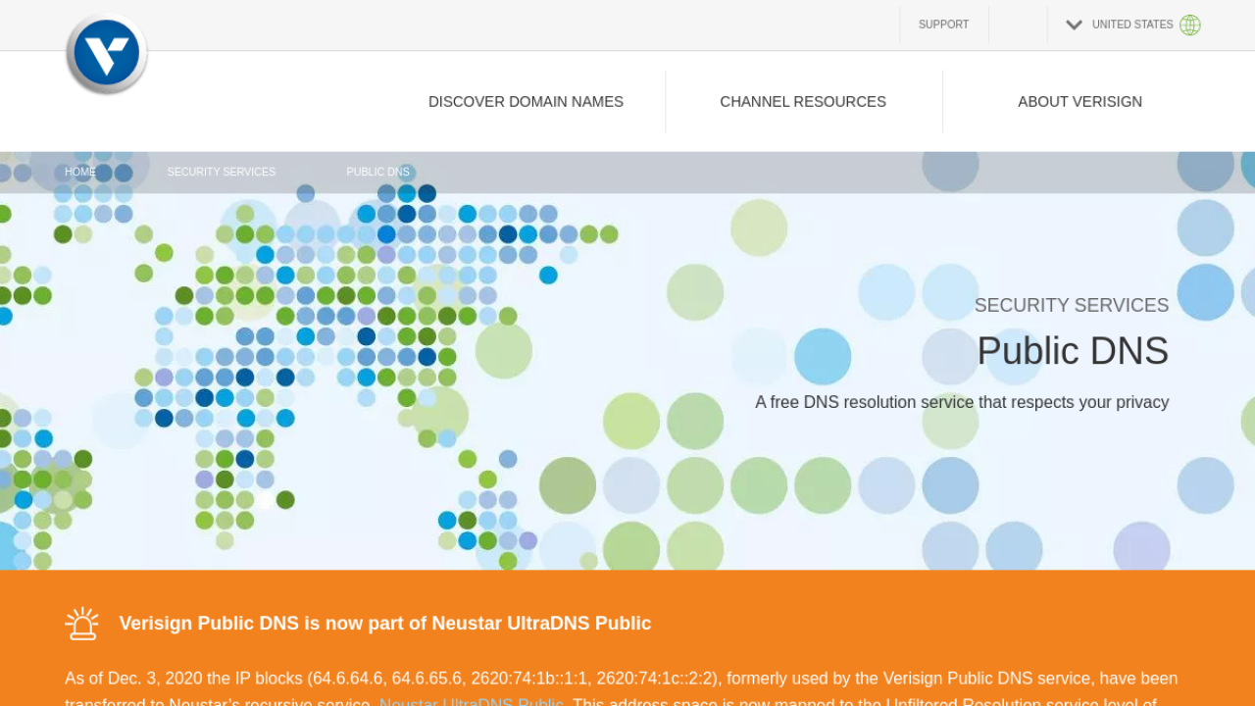Open About Verisign menu
Screen dimensions: 1255x706
(1079, 101)
